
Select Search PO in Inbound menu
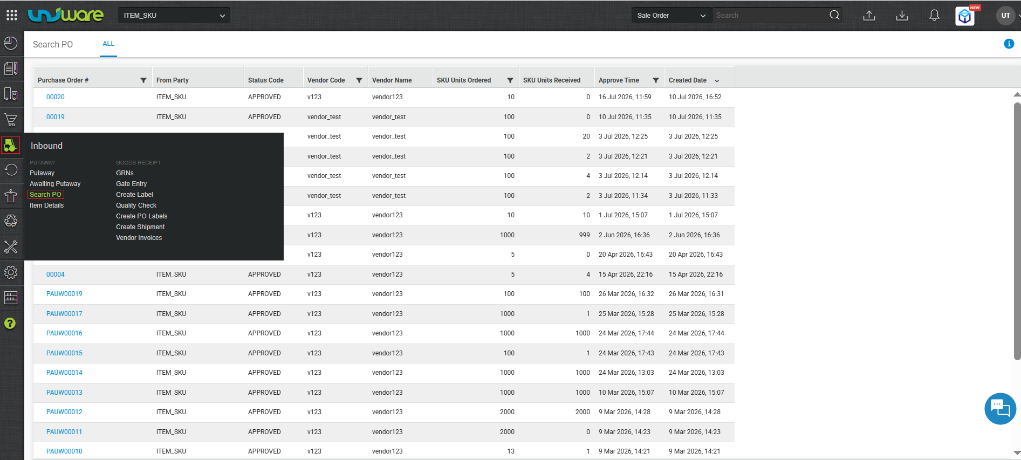[46, 195]
